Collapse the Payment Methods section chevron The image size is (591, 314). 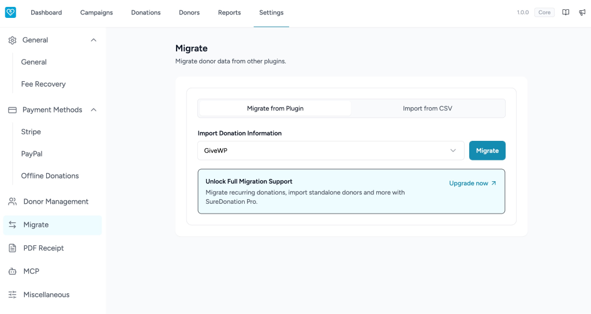click(93, 110)
